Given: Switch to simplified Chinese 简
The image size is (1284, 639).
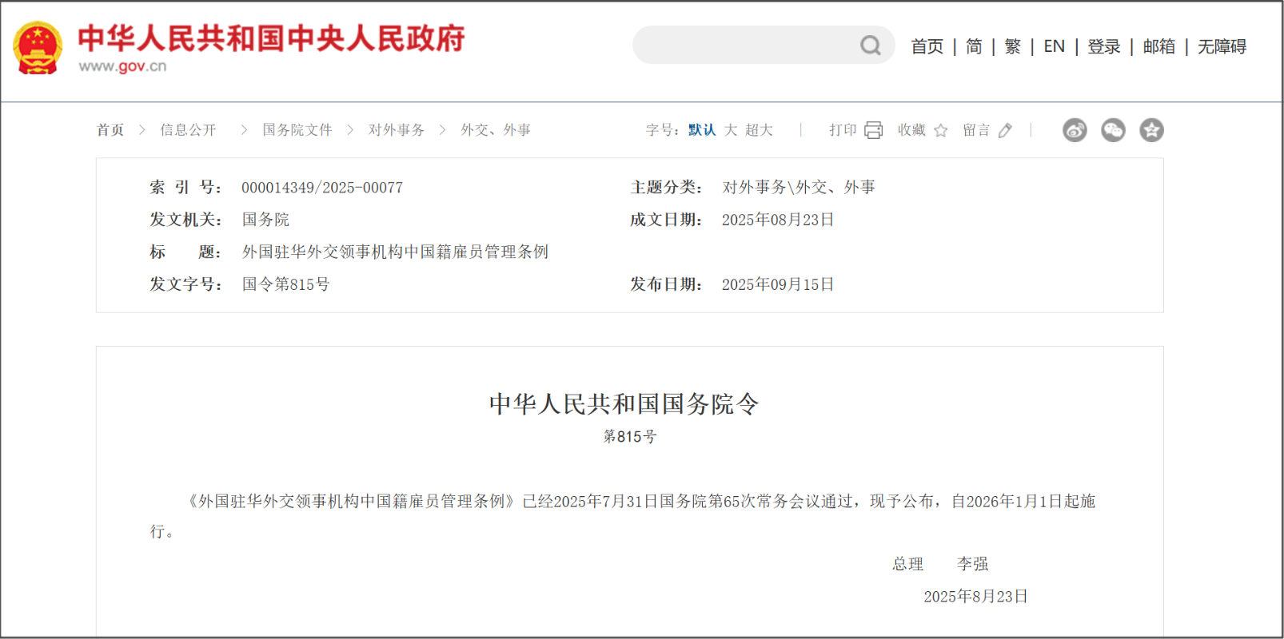Looking at the screenshot, I should (x=974, y=46).
